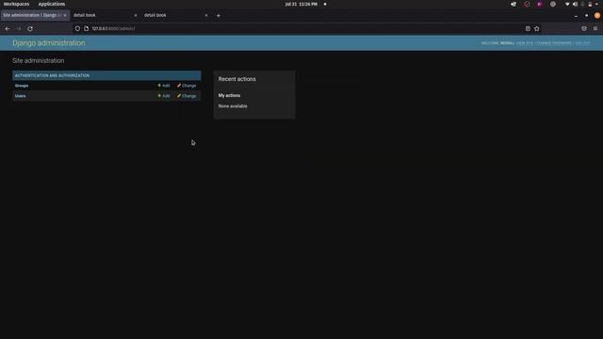Reload the page with the refresh icon
Image resolution: width=603 pixels, height=339 pixels.
(30, 29)
